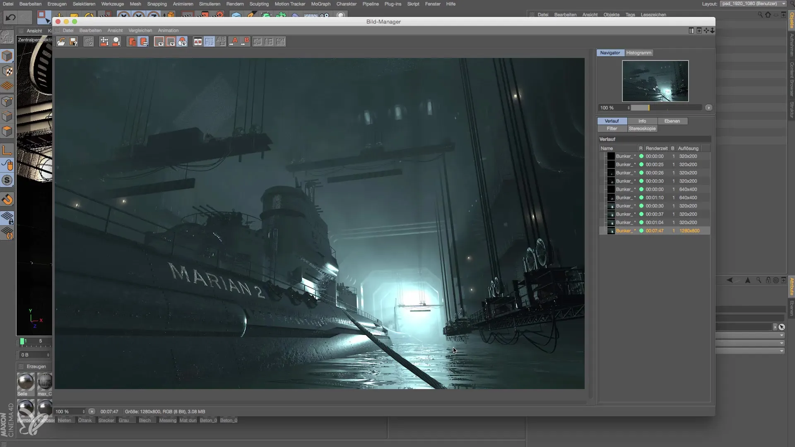Switch to the Histogramm tab
Screen dimensions: 795x447
click(x=638, y=53)
